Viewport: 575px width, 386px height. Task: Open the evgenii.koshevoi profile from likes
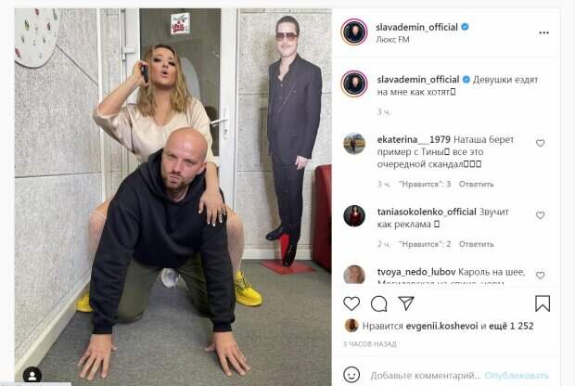coord(441,326)
